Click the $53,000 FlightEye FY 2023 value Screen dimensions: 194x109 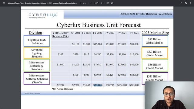[110, 44]
